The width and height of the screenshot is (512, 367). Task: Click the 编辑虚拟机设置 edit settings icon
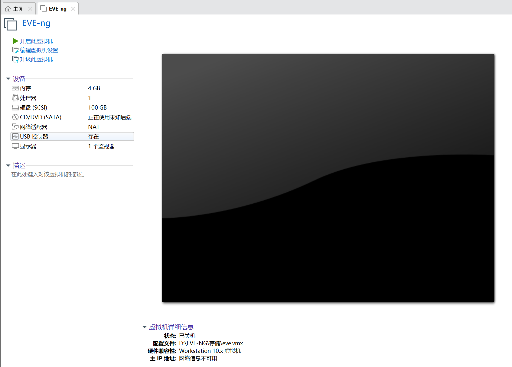[15, 50]
